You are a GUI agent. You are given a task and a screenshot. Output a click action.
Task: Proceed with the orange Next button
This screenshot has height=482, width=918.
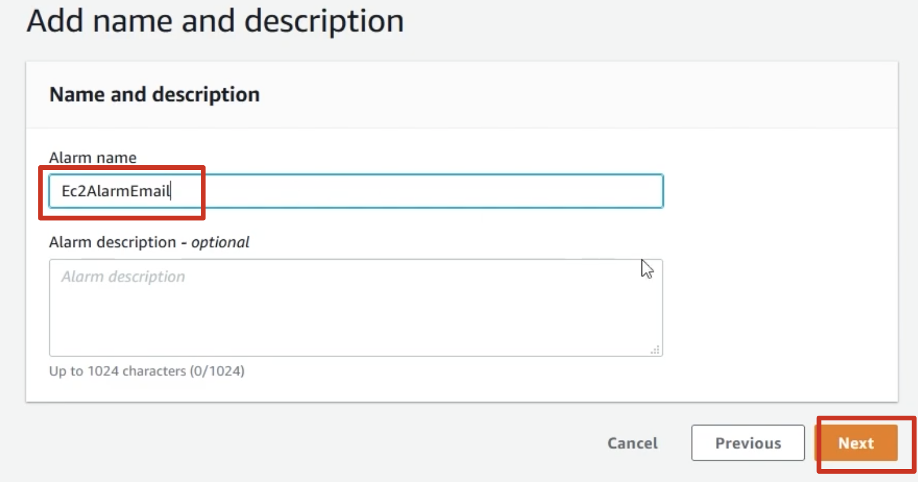[856, 443]
